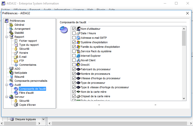The height and width of the screenshot is (126, 193).
Task: Click the Rapport notepad icon
Action: coord(11,37)
